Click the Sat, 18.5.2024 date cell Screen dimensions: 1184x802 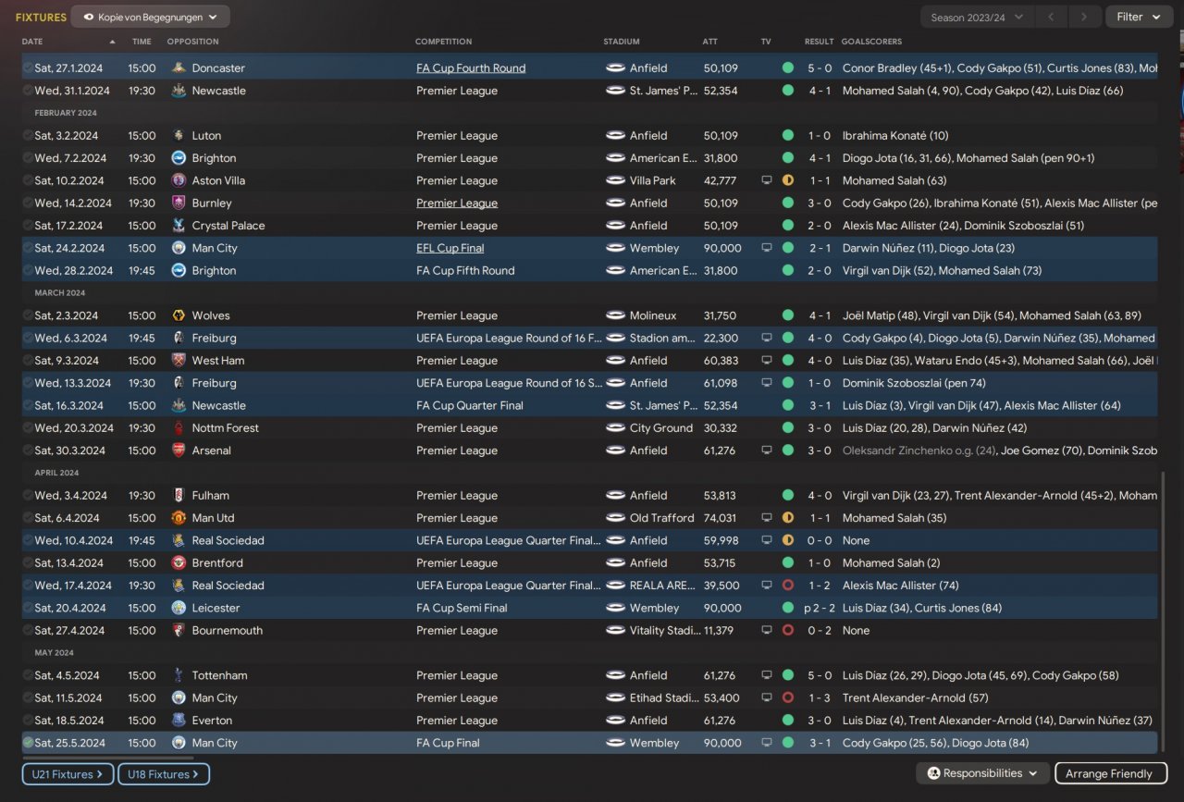click(x=70, y=721)
